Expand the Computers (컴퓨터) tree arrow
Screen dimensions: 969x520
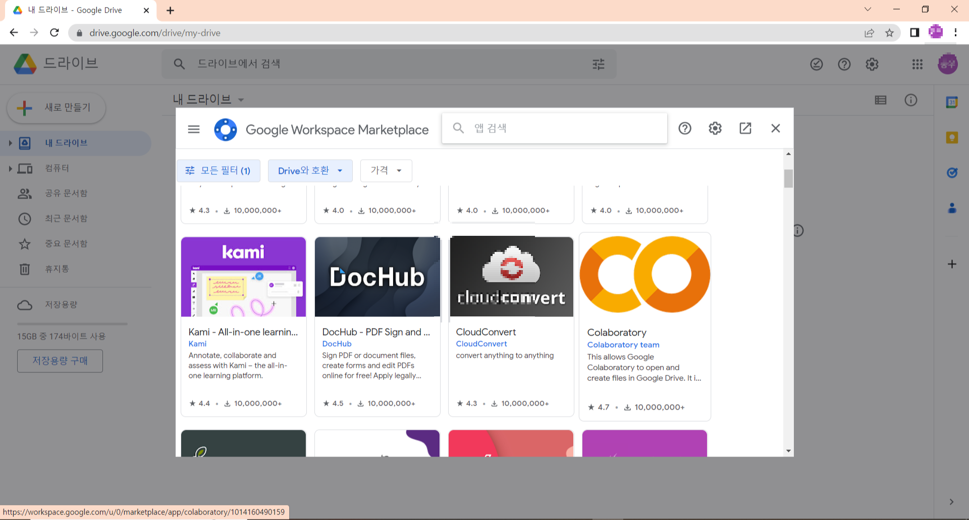[10, 168]
